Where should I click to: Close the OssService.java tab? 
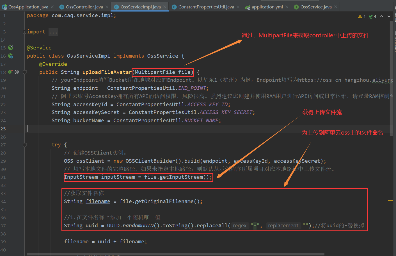coord(336,7)
